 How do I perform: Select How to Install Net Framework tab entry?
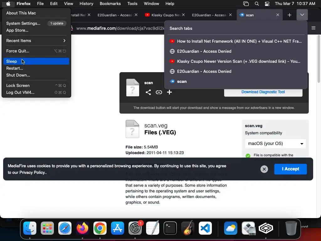(236, 41)
